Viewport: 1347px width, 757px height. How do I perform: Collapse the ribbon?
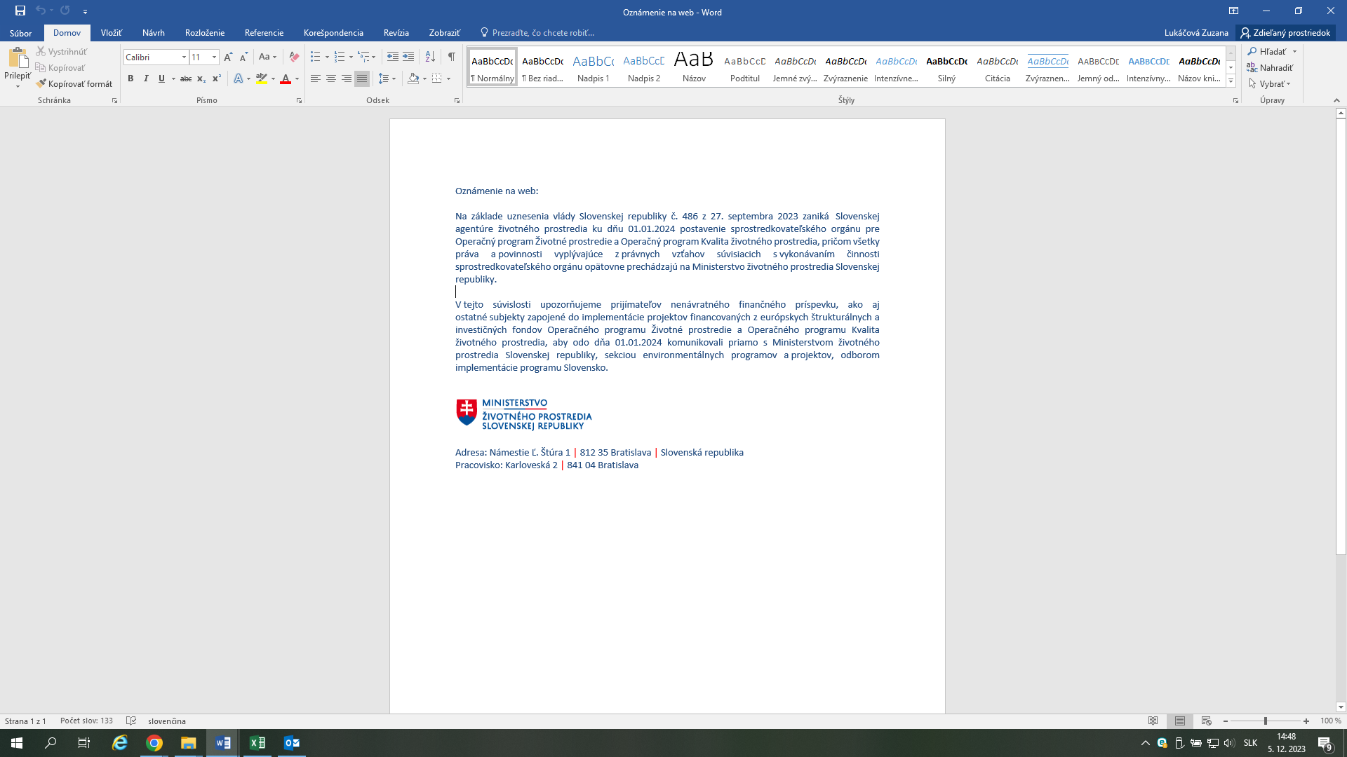point(1336,100)
